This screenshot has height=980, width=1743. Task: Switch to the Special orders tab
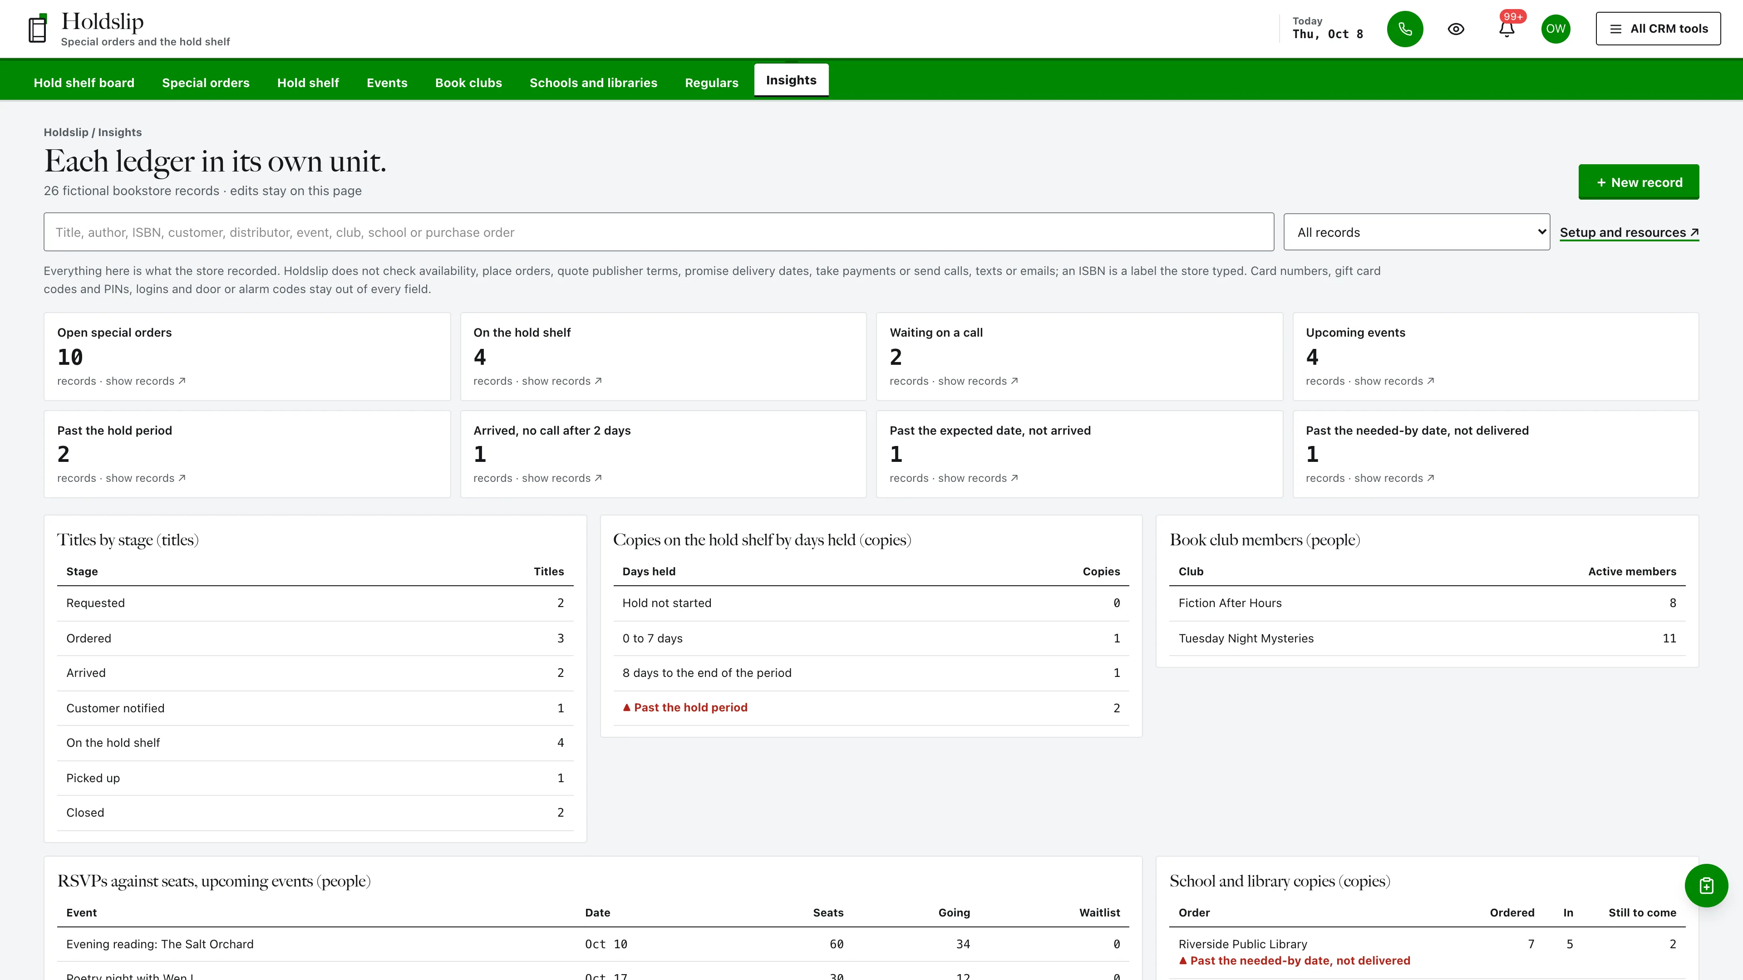206,83
